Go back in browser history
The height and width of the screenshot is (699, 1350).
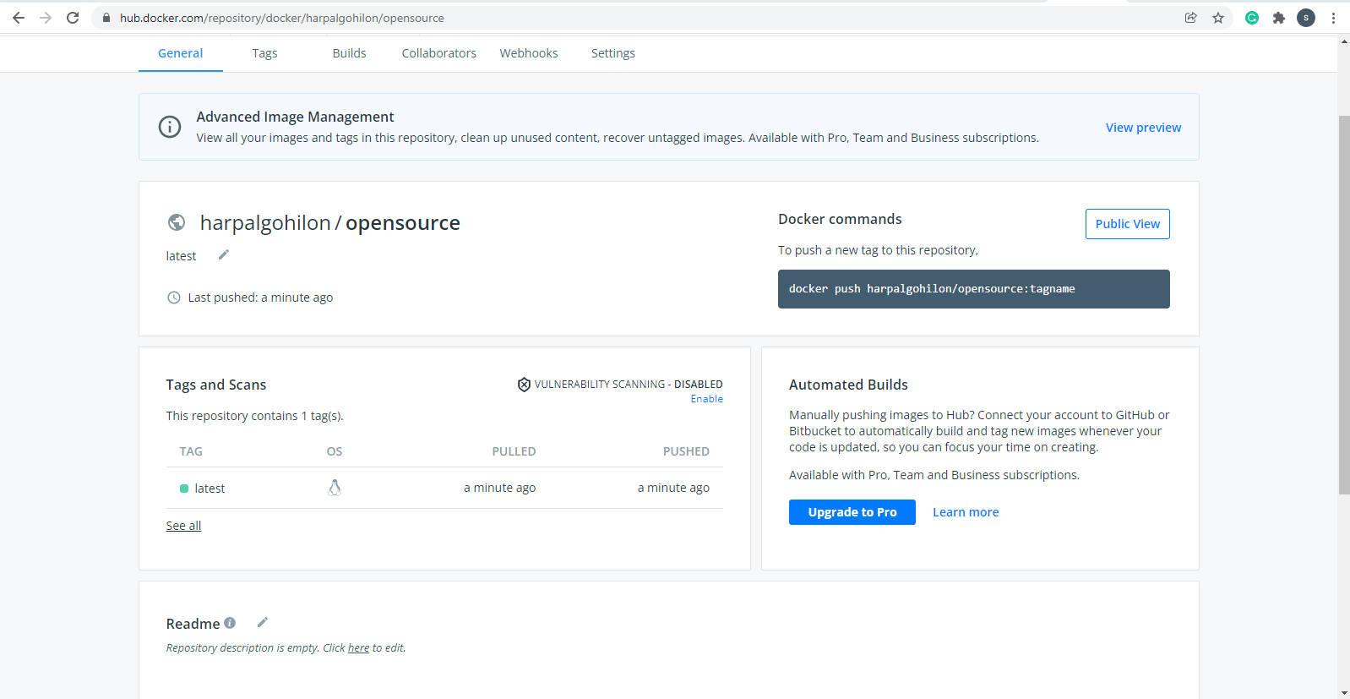point(19,18)
